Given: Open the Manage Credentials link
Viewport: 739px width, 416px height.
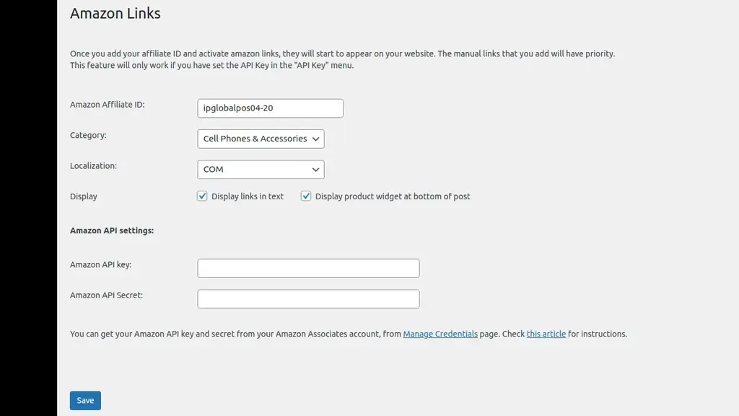Looking at the screenshot, I should [440, 334].
